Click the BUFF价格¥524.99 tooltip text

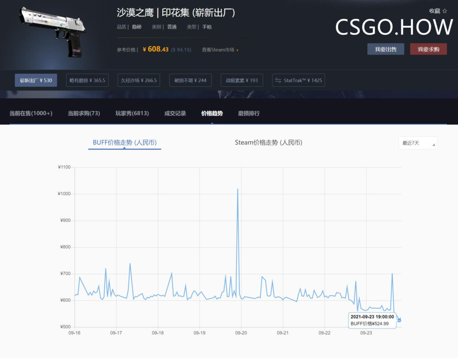point(369,324)
